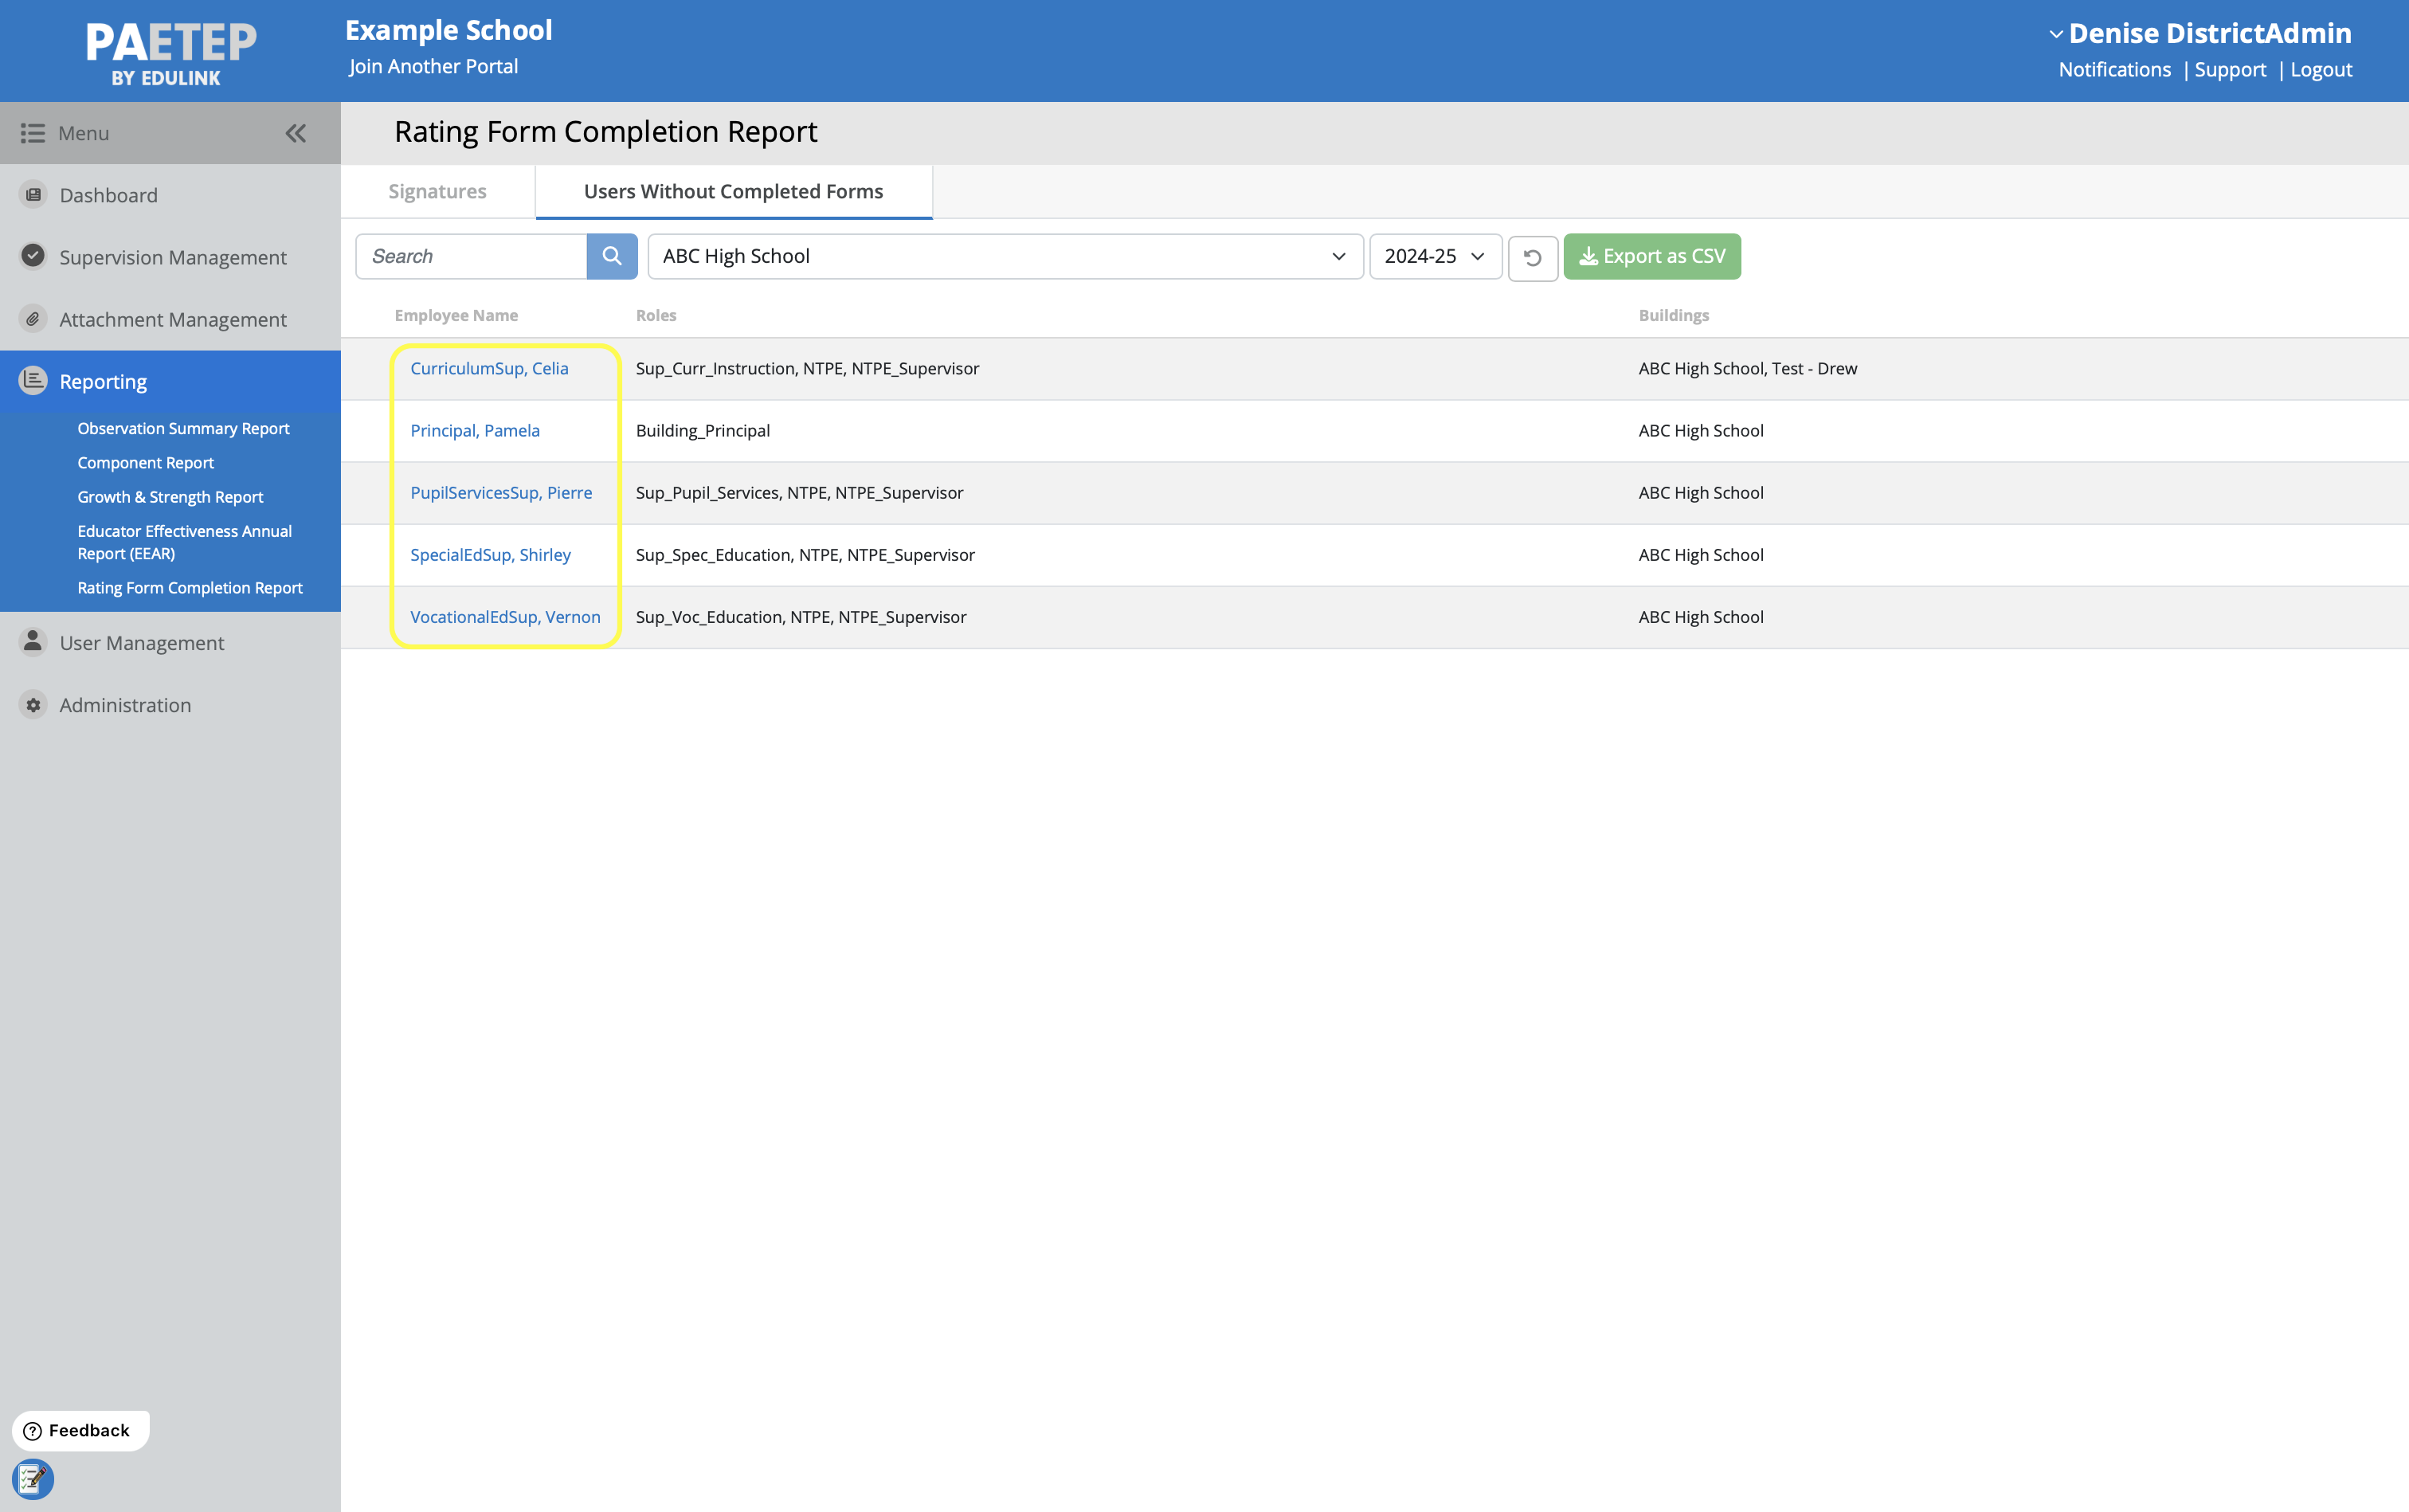Open Growth & Strength Report menu item
Image resolution: width=2409 pixels, height=1512 pixels.
pyautogui.click(x=170, y=497)
